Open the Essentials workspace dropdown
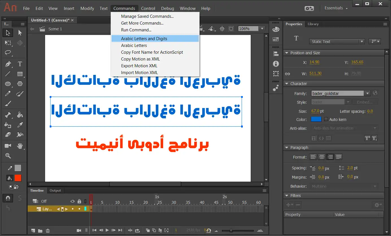The image size is (391, 236). point(336,8)
